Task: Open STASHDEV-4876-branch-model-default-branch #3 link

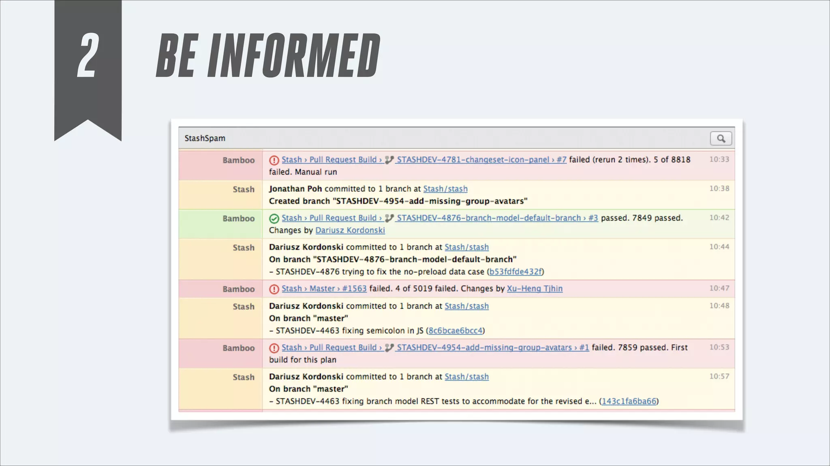Action: (x=497, y=218)
